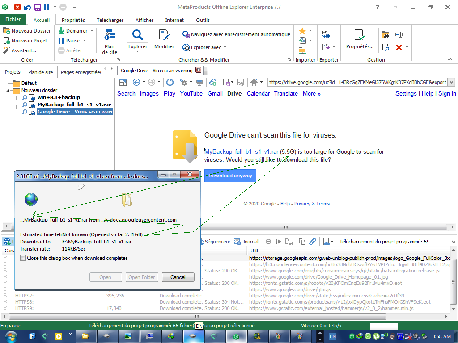458x343 pixels.
Task: Click Nouveau Projet... button
Action: (x=27, y=41)
